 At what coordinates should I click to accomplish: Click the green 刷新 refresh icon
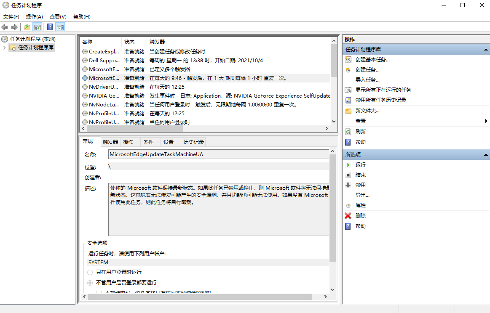348,132
